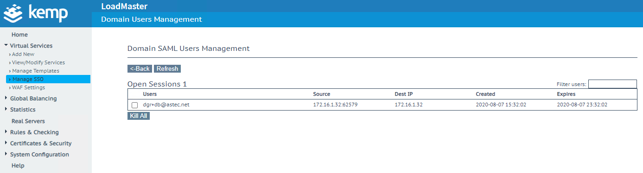
Task: Focus the Filter users input field
Action: (612, 84)
